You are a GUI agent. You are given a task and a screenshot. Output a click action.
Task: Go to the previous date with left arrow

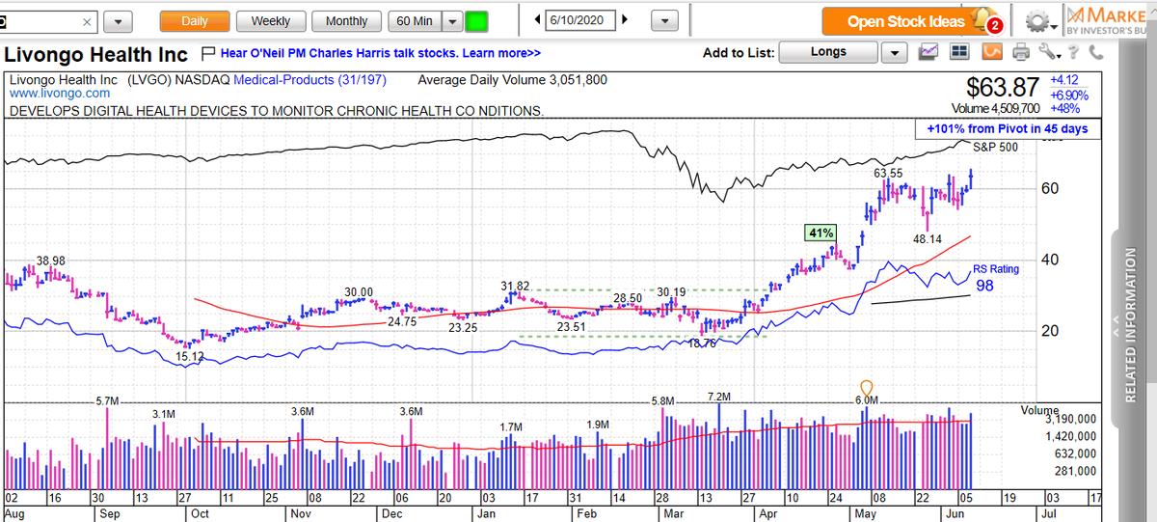537,20
